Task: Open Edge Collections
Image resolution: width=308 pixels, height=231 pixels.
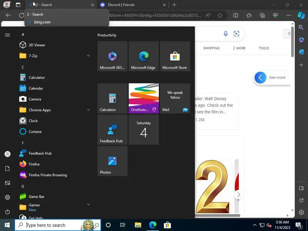Action: pyautogui.click(x=262, y=15)
